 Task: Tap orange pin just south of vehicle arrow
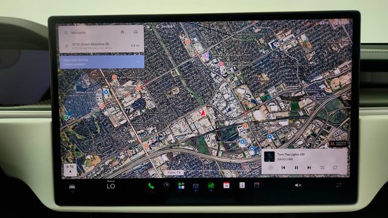click(245, 125)
